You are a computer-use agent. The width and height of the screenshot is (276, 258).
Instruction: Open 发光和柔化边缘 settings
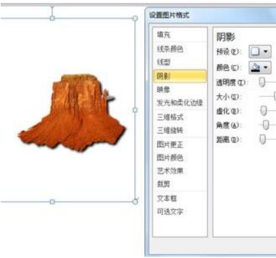click(180, 103)
